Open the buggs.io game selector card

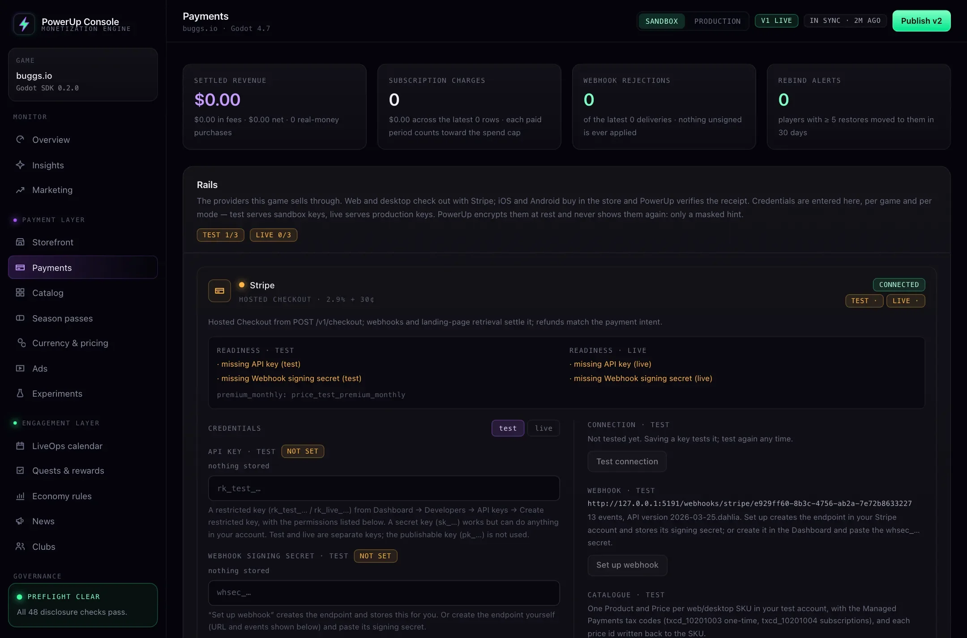coord(83,74)
